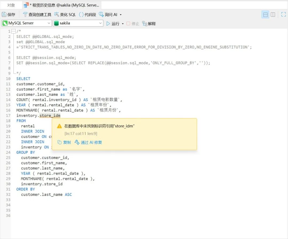This screenshot has height=239, width=288.
Task: Click the underlined store_idm identifier
Action: 50,116
